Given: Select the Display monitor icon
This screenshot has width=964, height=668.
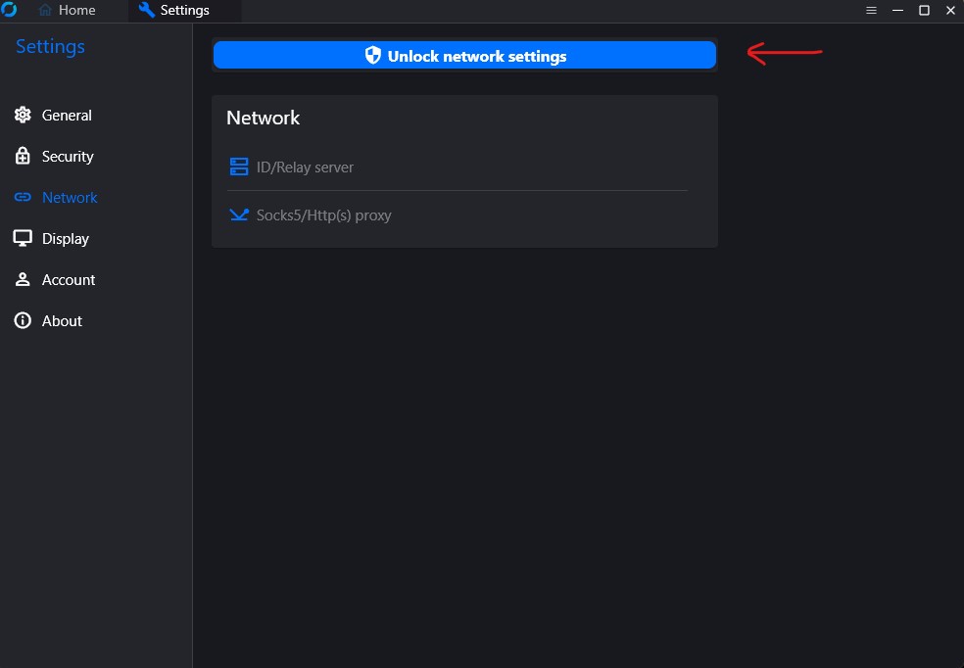Looking at the screenshot, I should click(23, 239).
